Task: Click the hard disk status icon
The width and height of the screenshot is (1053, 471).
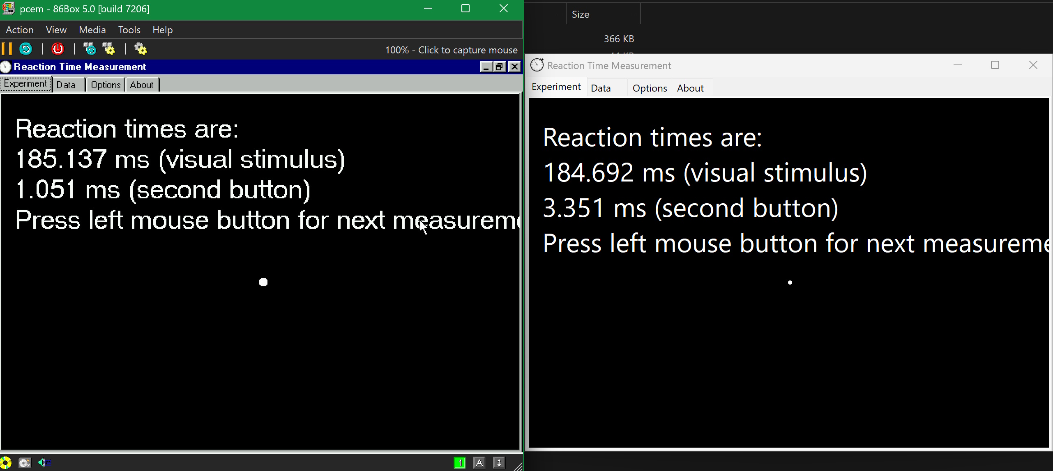Action: 25,463
